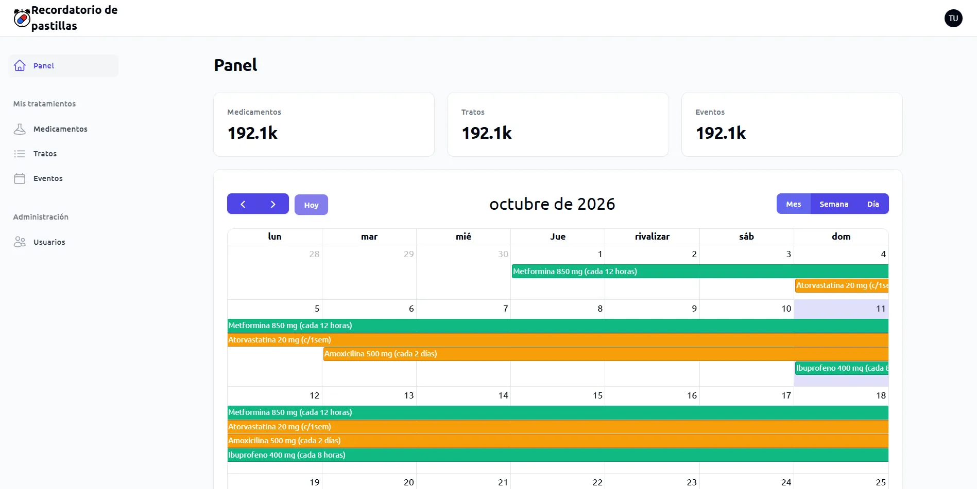Viewport: 977px width, 489px height.
Task: Click the 'lun' column header
Action: click(x=275, y=237)
